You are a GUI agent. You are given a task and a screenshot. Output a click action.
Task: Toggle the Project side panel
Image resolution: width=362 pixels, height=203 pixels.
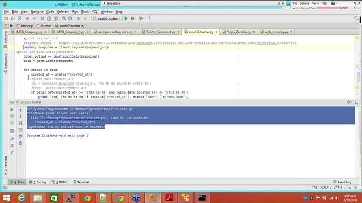[6, 40]
